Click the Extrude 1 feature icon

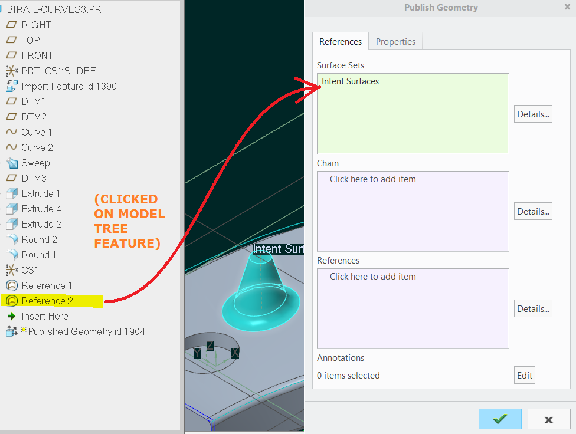11,193
